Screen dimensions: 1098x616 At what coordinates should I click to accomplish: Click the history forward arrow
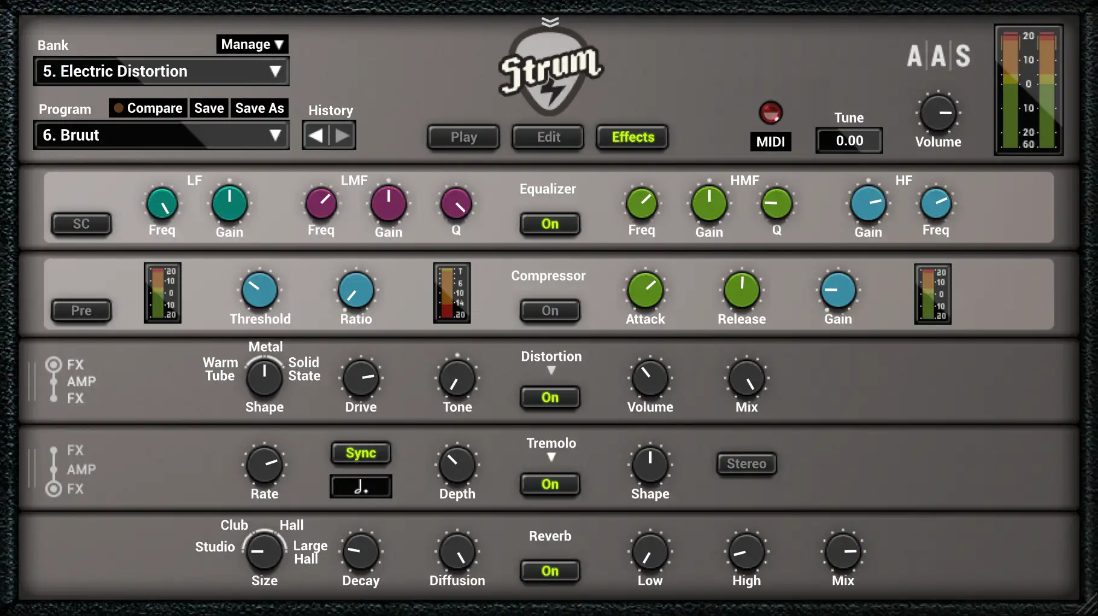coord(342,136)
